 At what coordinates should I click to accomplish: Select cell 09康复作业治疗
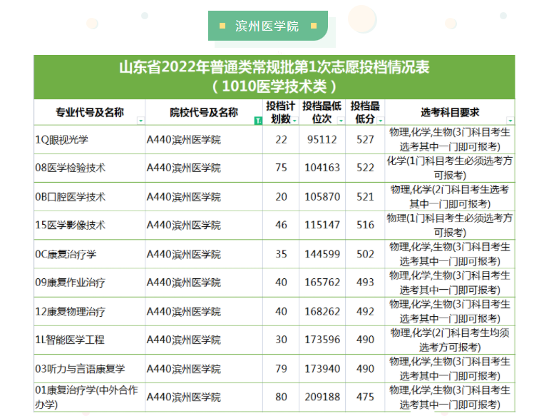tap(89, 283)
